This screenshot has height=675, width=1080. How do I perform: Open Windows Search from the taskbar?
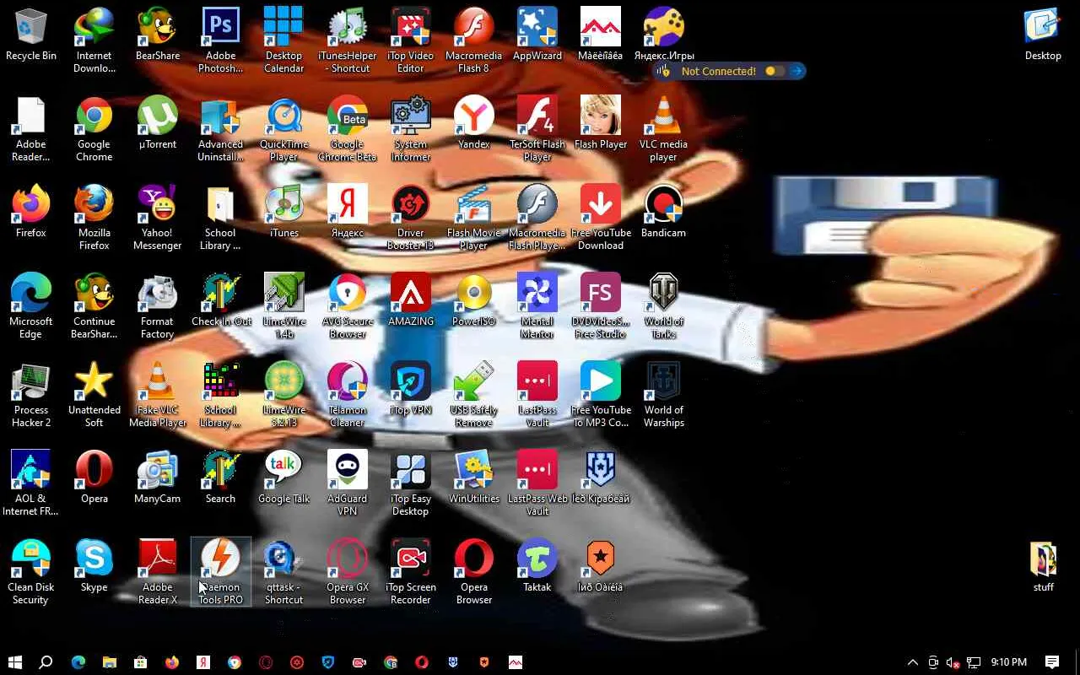pyautogui.click(x=46, y=662)
